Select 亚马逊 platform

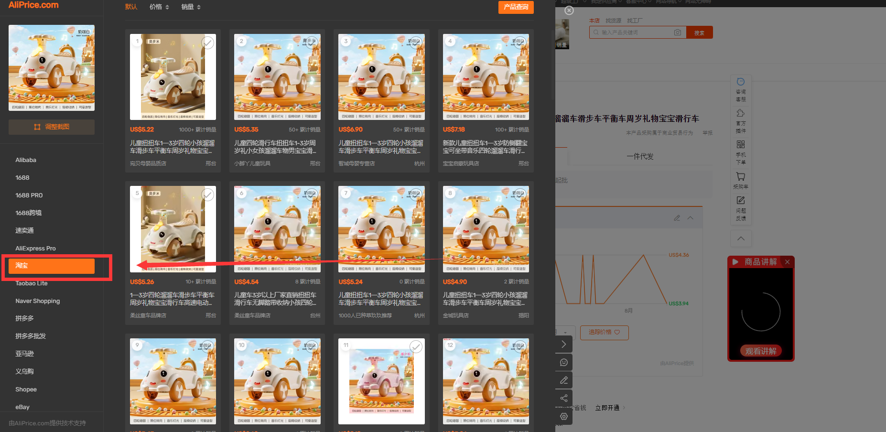coord(24,354)
